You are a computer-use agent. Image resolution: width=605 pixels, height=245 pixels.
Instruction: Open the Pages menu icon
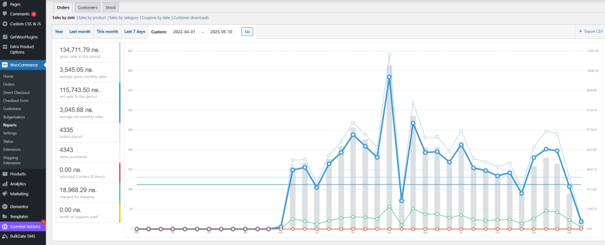click(x=5, y=4)
